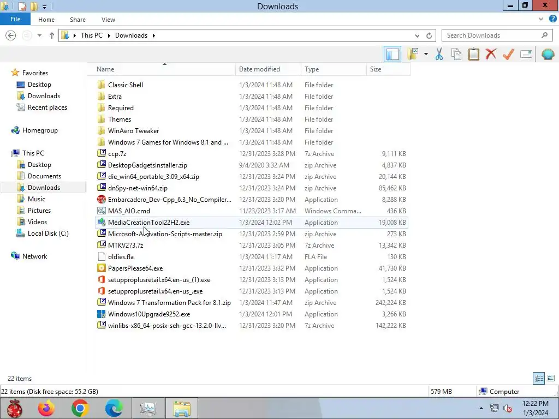Viewport: 559px width, 419px height.
Task: Go back with the Back arrow
Action: (11, 35)
